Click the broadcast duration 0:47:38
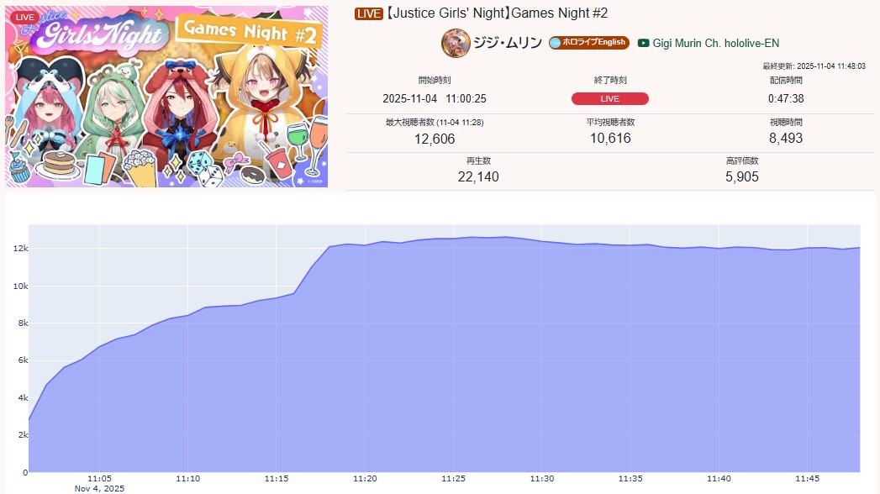The image size is (880, 494). tap(786, 98)
